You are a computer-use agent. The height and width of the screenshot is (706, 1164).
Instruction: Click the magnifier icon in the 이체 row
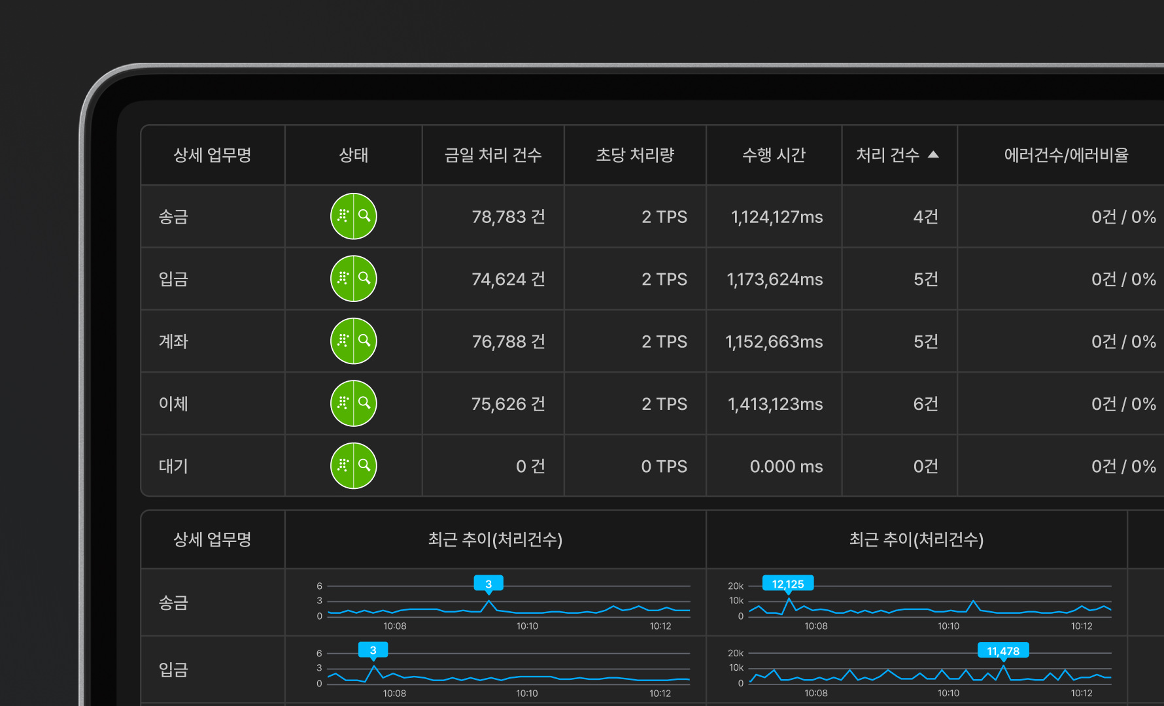tap(365, 403)
